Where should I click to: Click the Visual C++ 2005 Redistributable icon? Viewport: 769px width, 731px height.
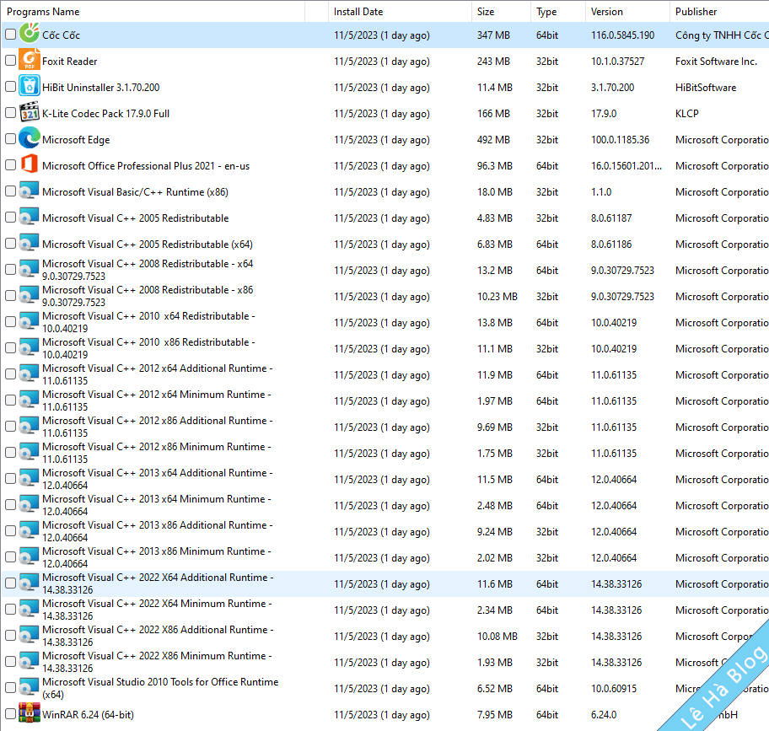point(30,218)
